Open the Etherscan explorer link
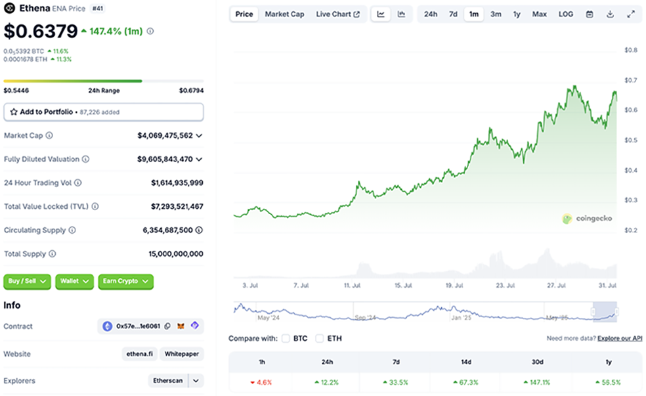The height and width of the screenshot is (396, 646). click(167, 381)
